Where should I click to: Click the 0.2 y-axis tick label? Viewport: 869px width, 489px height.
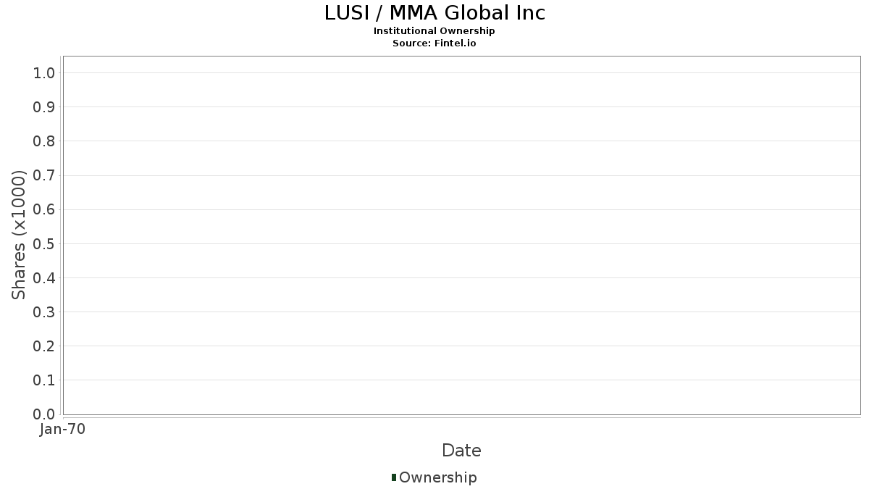click(x=44, y=346)
